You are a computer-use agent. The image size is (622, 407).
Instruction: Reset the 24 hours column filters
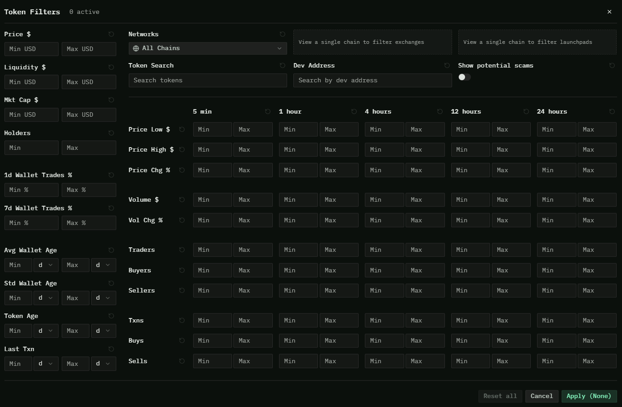[612, 112]
